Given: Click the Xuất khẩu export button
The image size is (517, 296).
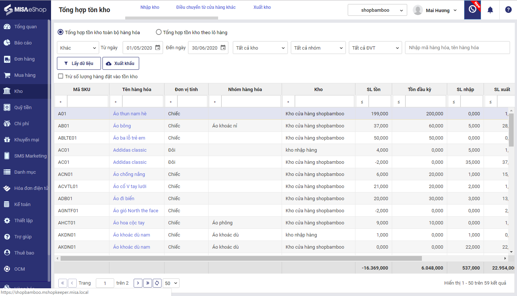Looking at the screenshot, I should coord(120,63).
